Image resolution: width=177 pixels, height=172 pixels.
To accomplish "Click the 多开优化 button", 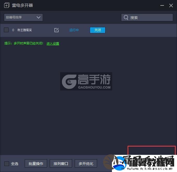I will tap(86, 163).
